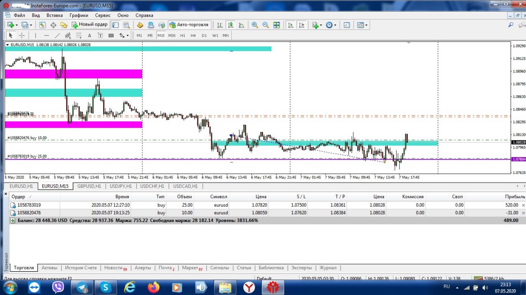Image resolution: width=526 pixels, height=295 pixels.
Task: Open Telegram from the Windows taskbar
Action: (82, 288)
